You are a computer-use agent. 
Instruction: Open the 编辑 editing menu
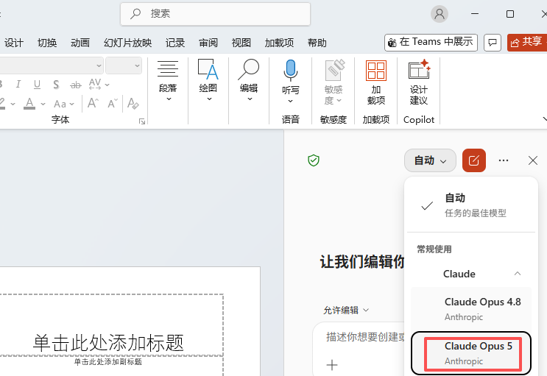249,81
